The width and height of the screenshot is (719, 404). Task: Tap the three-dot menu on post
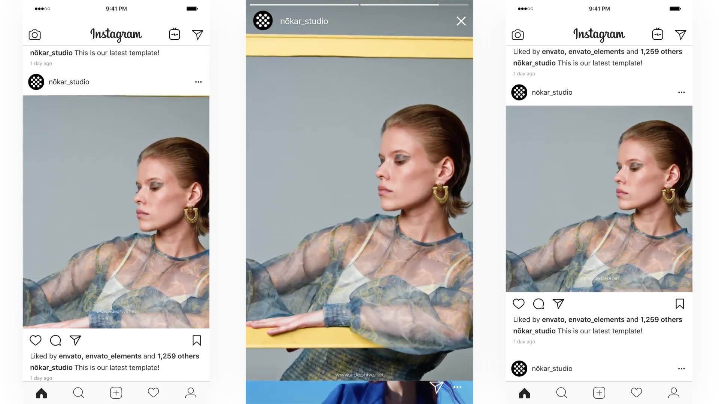coord(198,82)
